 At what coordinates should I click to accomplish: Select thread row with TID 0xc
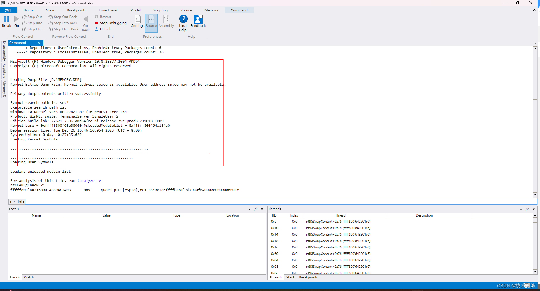[401, 222]
